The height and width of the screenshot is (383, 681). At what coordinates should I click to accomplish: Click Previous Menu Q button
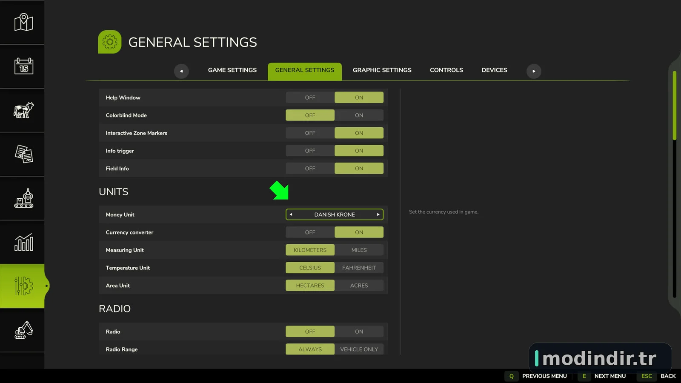coord(536,376)
